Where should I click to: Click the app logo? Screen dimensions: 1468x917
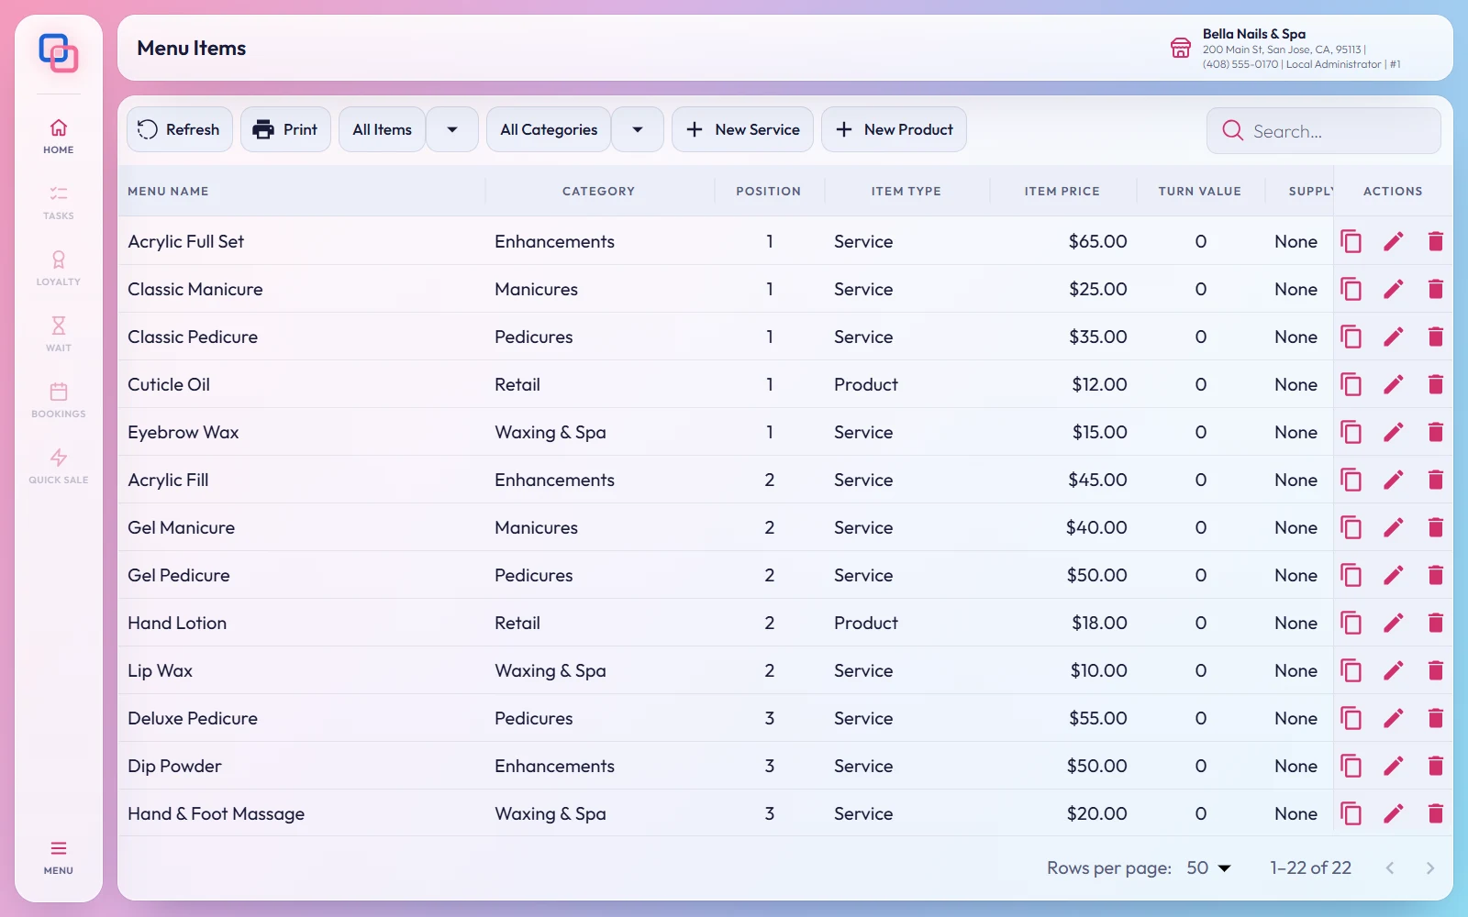pos(59,53)
